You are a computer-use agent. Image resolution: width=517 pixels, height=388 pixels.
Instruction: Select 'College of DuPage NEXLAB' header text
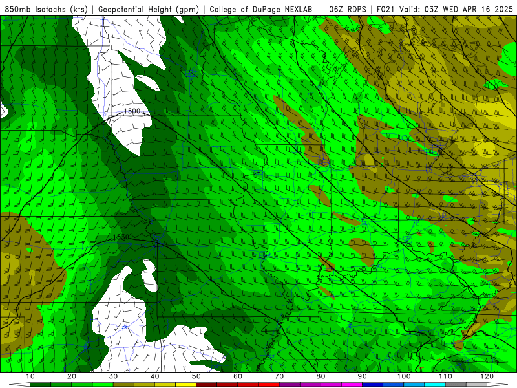[260, 9]
